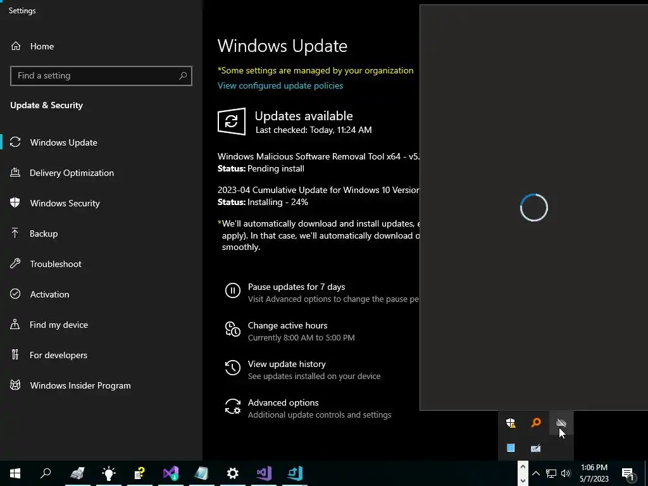
Task: Click the Find my device person icon
Action: tap(15, 325)
